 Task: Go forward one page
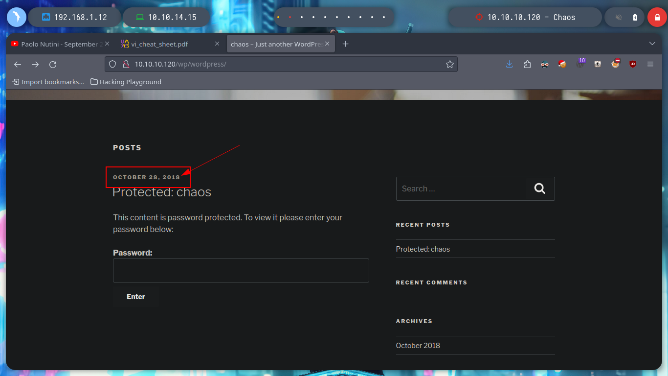[35, 64]
